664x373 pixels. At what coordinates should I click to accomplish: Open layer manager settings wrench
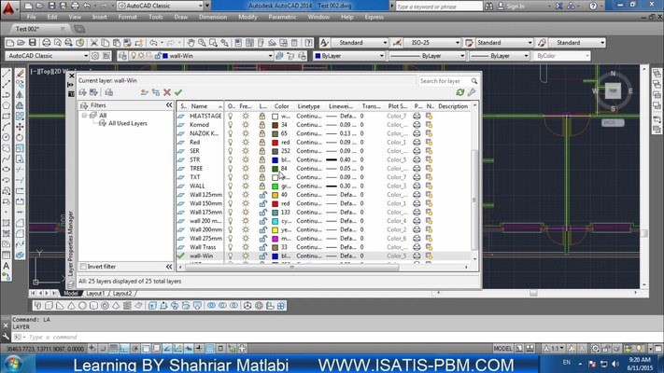point(472,92)
